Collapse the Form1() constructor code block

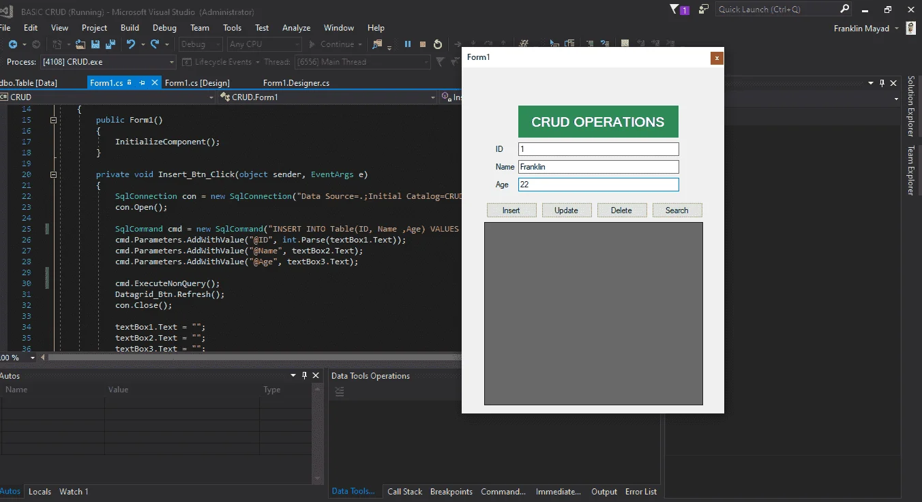pos(53,120)
